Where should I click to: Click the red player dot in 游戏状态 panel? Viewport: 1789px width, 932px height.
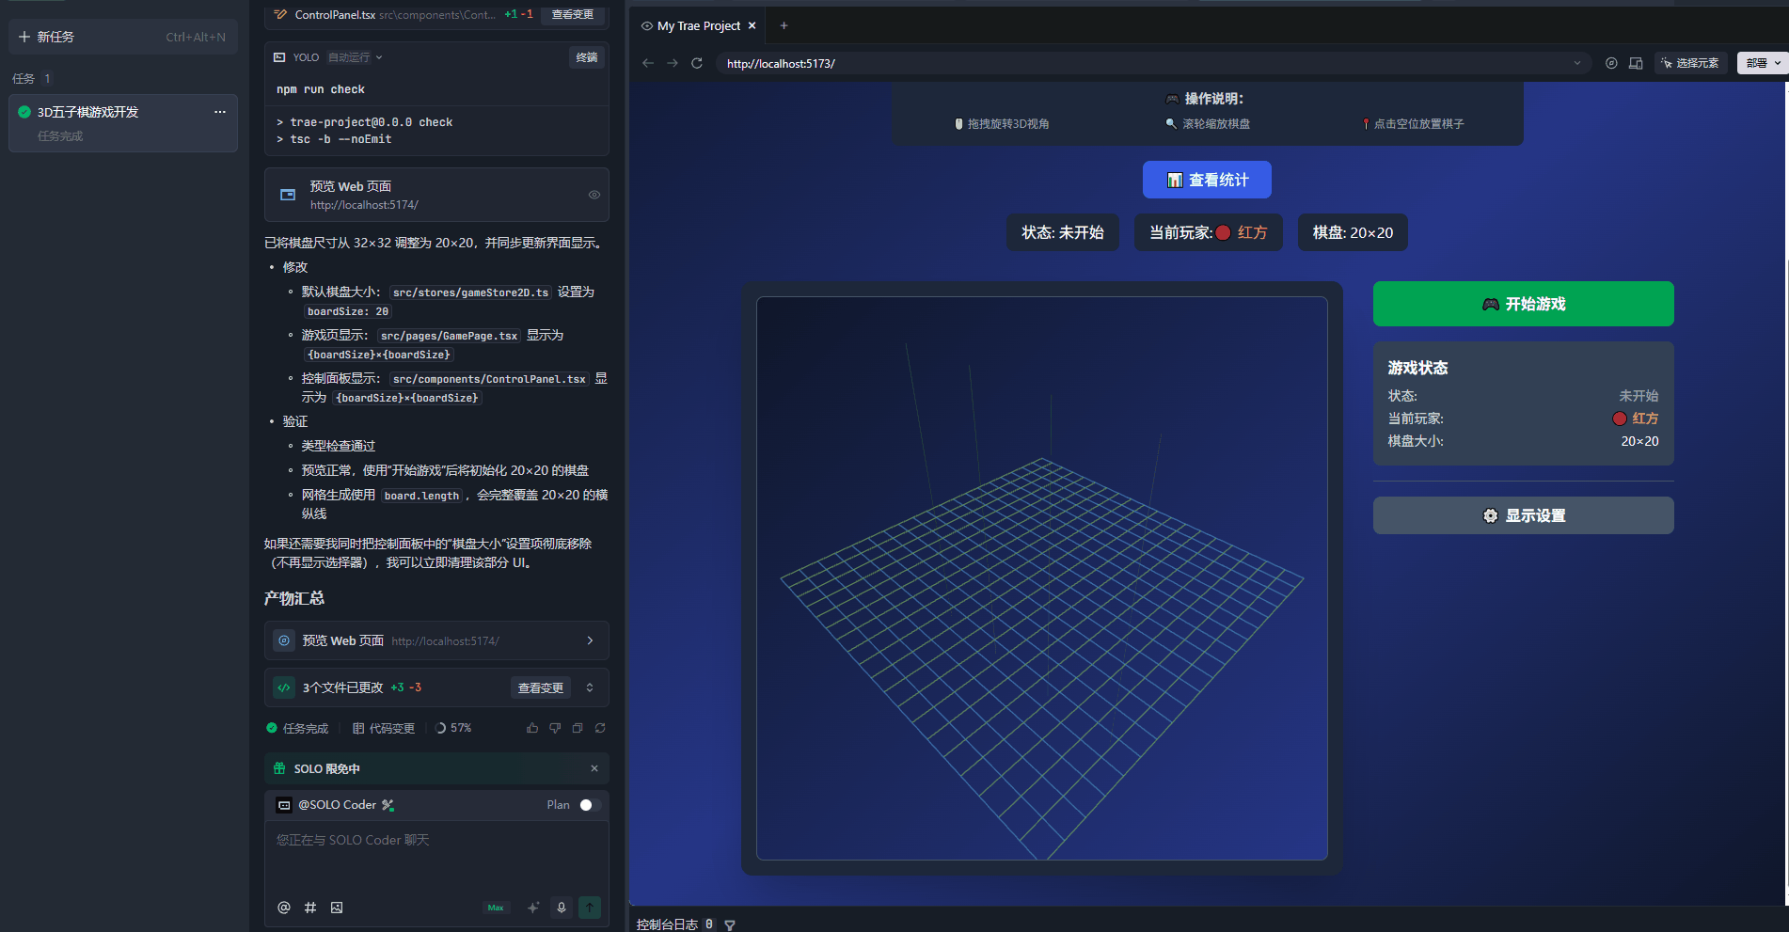(x=1620, y=419)
